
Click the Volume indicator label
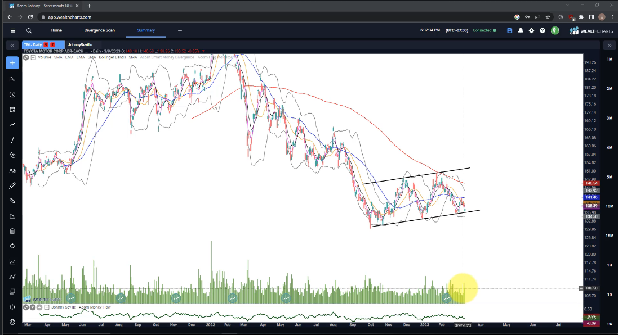[x=45, y=57]
